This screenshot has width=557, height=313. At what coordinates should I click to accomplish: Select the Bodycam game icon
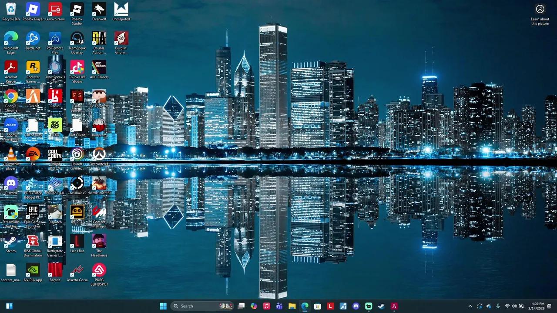pyautogui.click(x=99, y=128)
